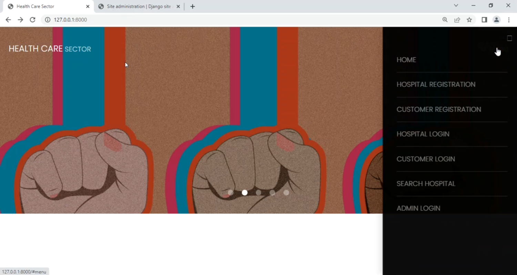Share this page using the share icon
517x275 pixels.
pos(457,20)
